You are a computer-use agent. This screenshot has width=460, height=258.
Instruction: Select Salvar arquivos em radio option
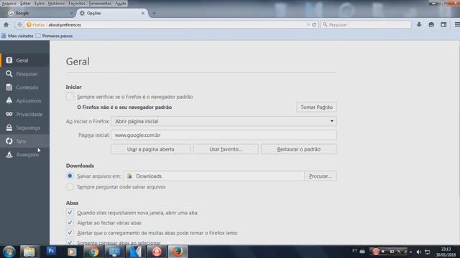(70, 176)
